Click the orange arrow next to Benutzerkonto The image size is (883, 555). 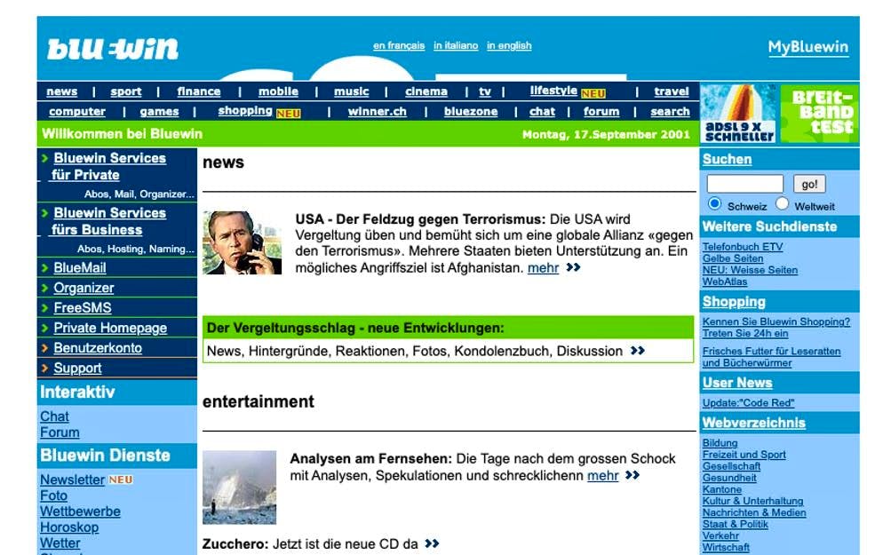tap(45, 348)
